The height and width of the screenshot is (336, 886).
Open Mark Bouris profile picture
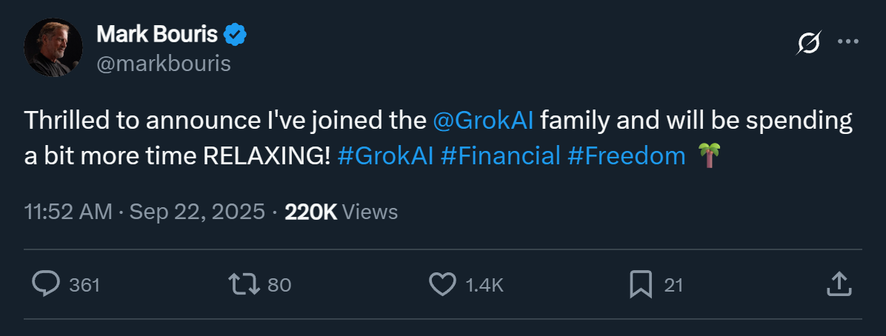(53, 48)
